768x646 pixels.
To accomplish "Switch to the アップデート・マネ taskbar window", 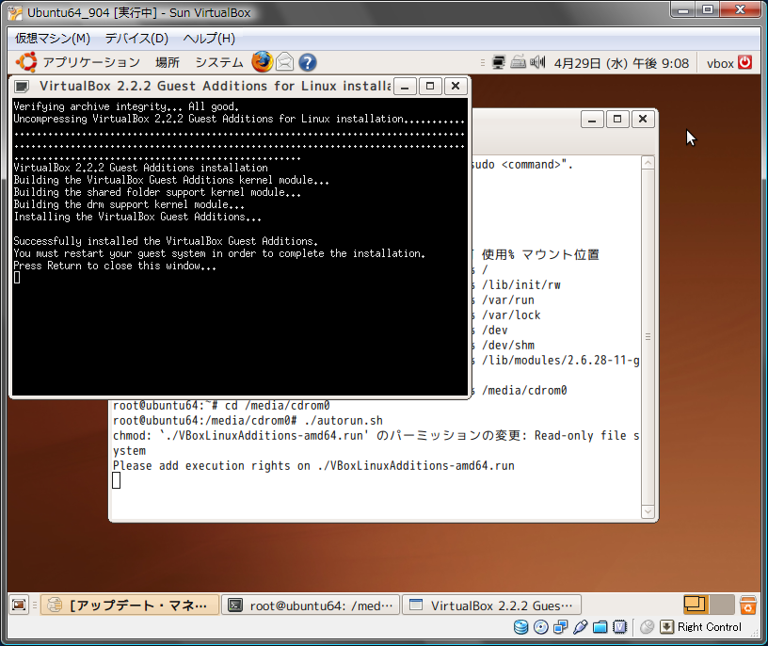I will (129, 605).
